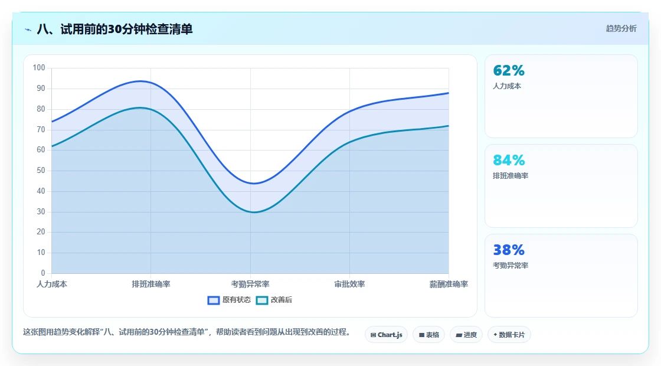
Task: Click the 84% value in 排班准确率 card
Action: [x=509, y=160]
